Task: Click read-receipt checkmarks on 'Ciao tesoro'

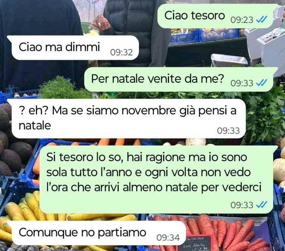Action: (262, 19)
